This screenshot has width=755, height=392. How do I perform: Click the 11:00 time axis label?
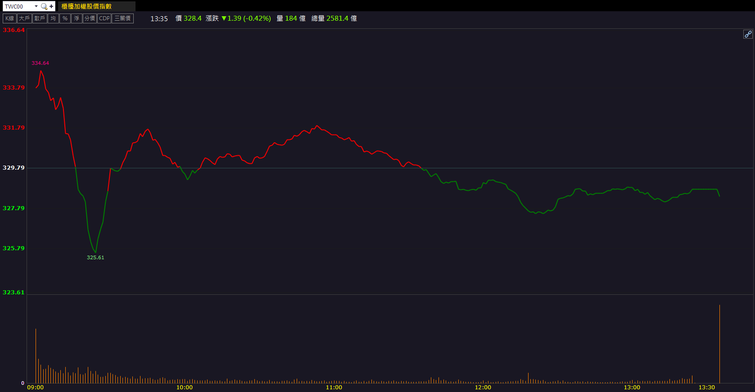pos(334,387)
